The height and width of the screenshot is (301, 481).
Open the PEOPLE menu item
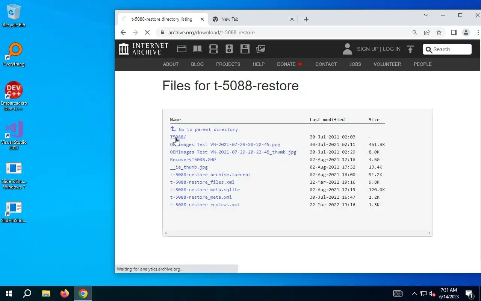tap(423, 64)
